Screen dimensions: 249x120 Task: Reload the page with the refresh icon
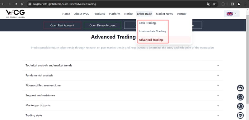16,4
